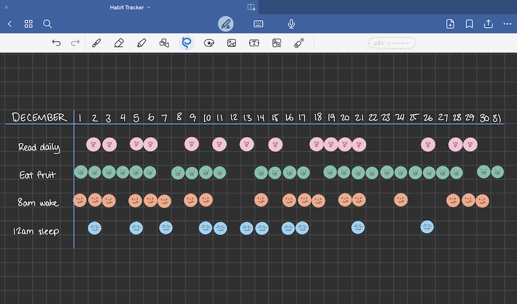Close the Habit Tracker tab
The height and width of the screenshot is (304, 517).
7,7
